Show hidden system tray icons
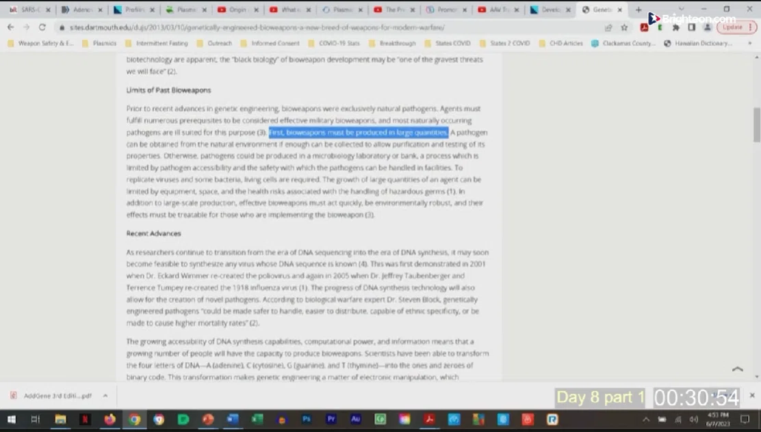The image size is (761, 432). click(x=645, y=420)
